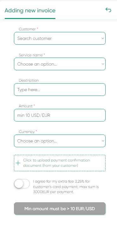This screenshot has height=226, width=117.
Task: Click the Amount field label
Action: (26, 106)
